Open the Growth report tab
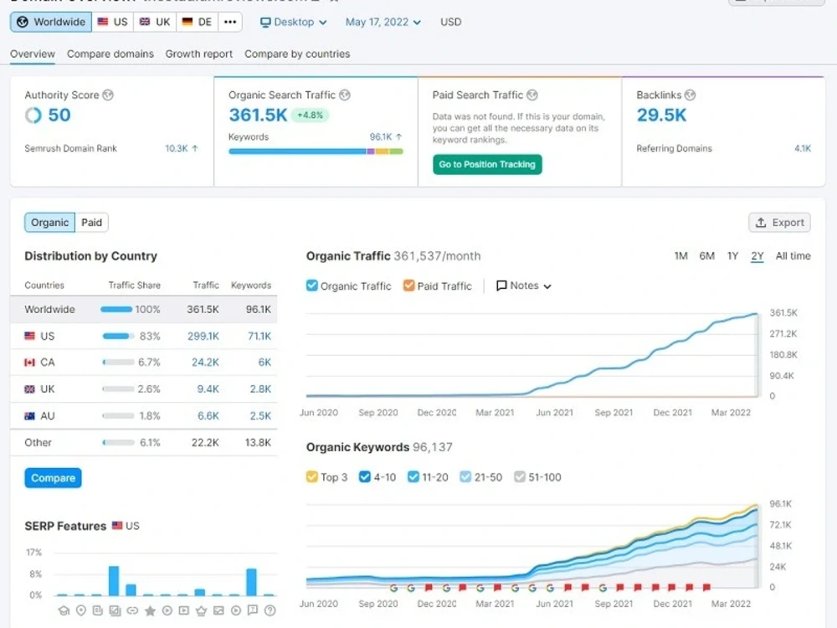Viewport: 837px width, 628px height. [198, 54]
